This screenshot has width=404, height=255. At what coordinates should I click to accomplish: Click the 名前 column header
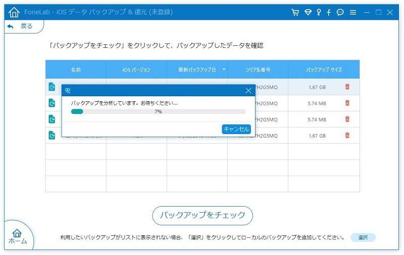coord(76,70)
